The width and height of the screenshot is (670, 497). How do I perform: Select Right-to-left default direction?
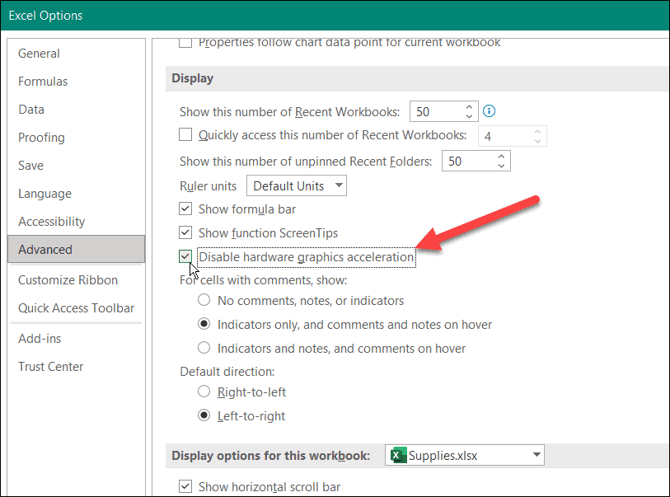(204, 392)
